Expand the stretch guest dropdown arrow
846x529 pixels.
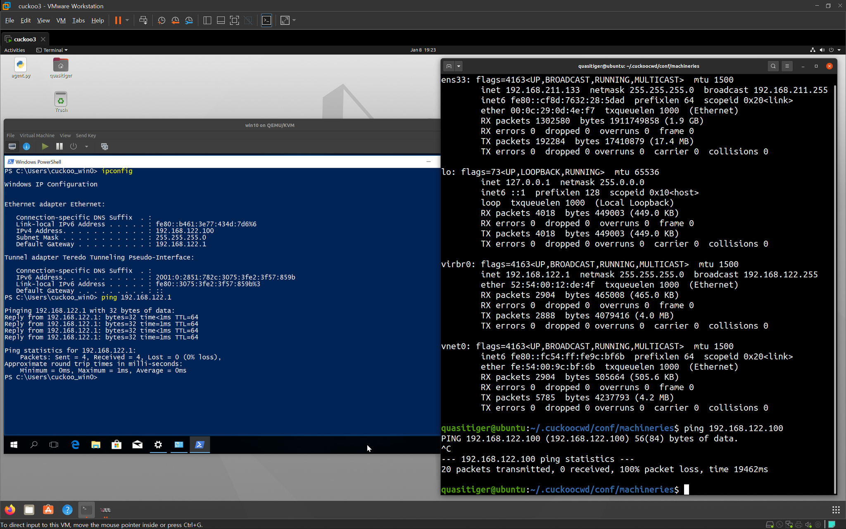pos(294,20)
